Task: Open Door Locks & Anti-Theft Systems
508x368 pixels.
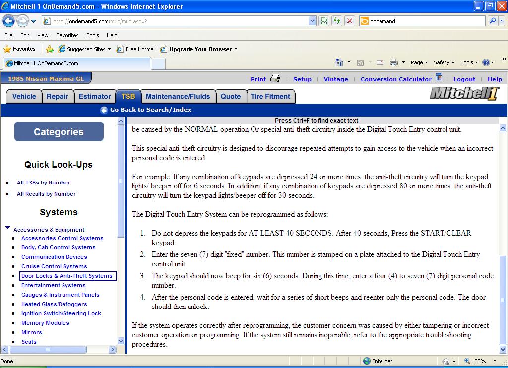Action: pos(67,276)
